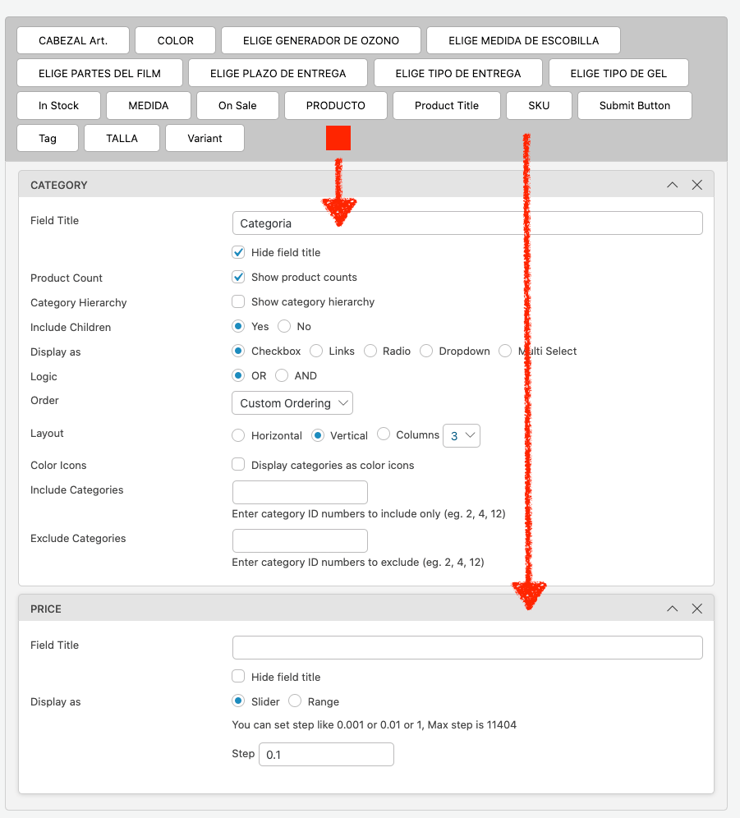Set Logic to AND
740x818 pixels.
point(281,375)
